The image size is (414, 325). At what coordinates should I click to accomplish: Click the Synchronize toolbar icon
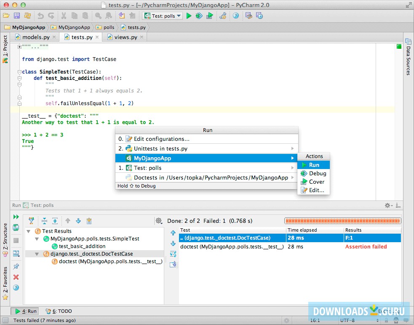[27, 16]
